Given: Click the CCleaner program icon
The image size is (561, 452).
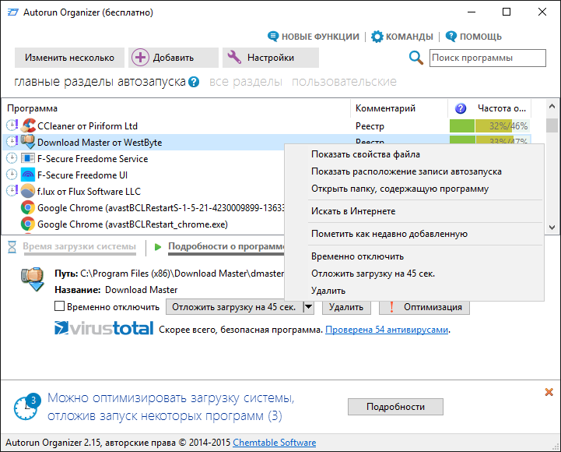Looking at the screenshot, I should point(28,125).
